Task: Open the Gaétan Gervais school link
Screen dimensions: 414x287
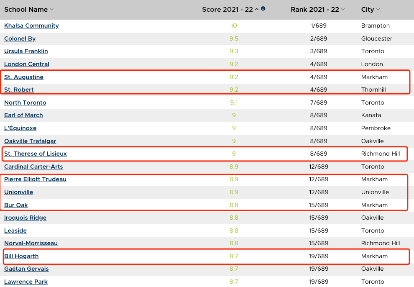Action: point(26,269)
